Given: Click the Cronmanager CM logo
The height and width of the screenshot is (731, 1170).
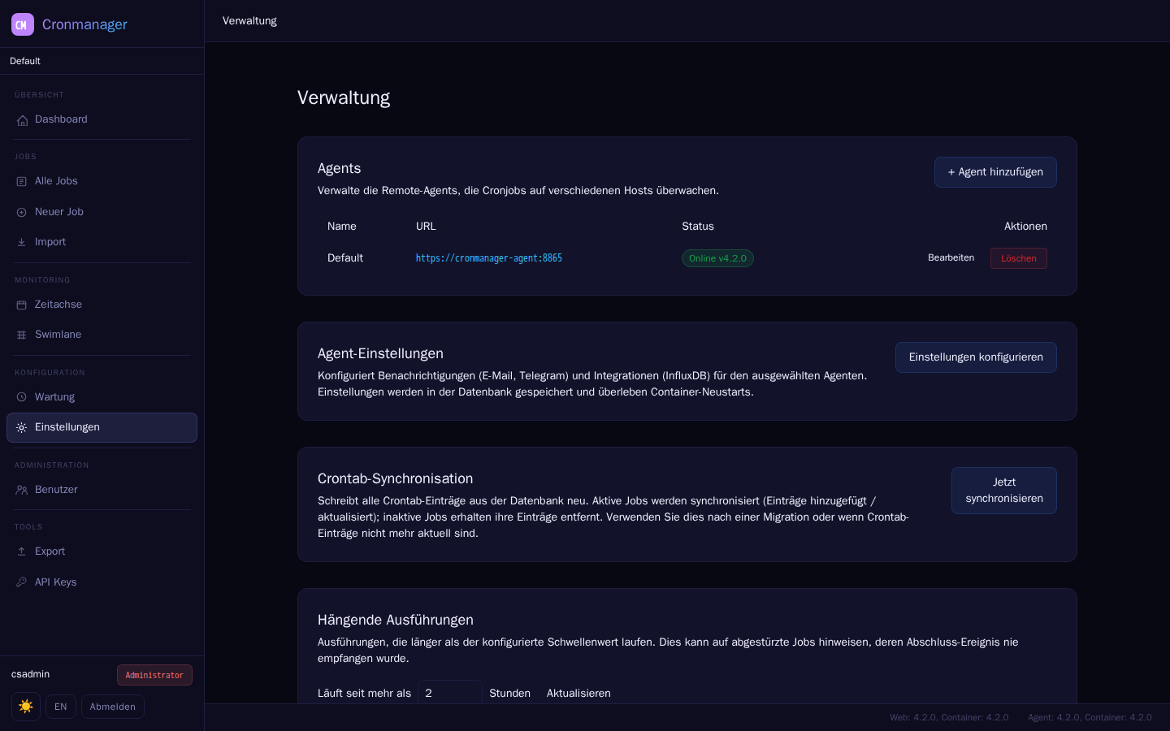Looking at the screenshot, I should click(x=23, y=24).
